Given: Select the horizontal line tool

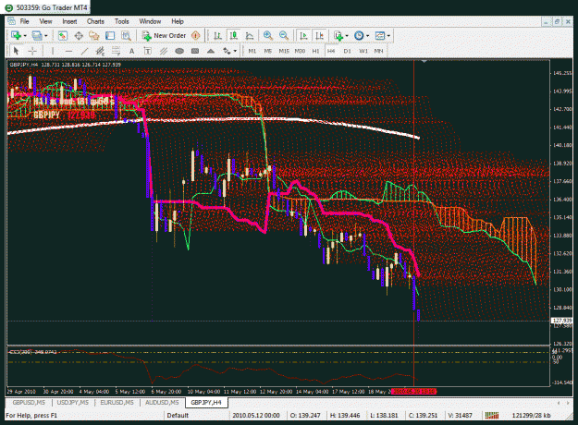Looking at the screenshot, I should tap(68, 51).
